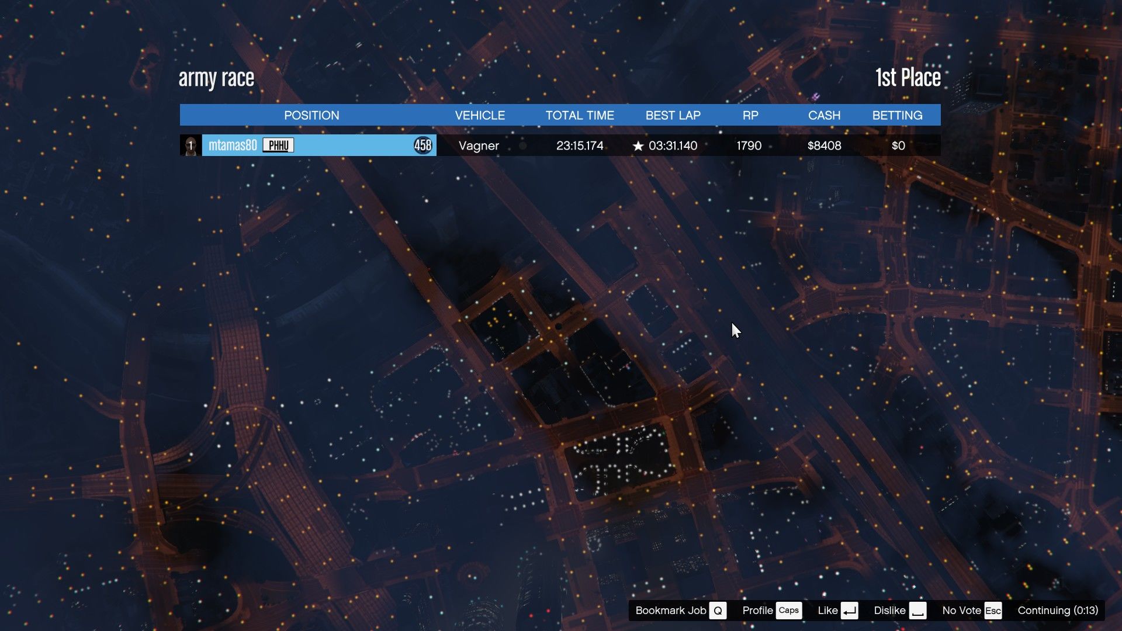
Task: Open Profile via its label
Action: pyautogui.click(x=757, y=611)
